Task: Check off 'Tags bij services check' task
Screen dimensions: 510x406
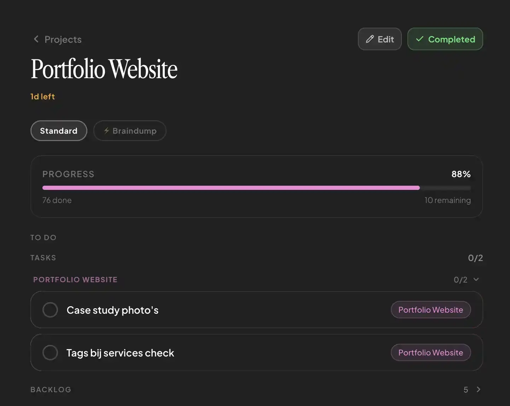Action: pos(50,353)
